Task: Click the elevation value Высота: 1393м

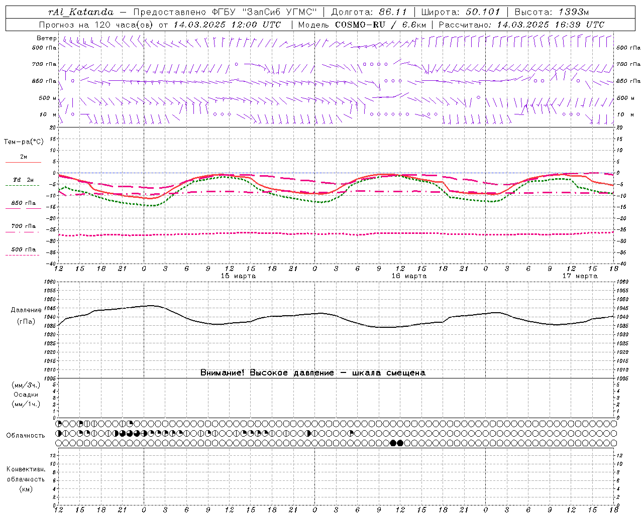Action: 552,12
